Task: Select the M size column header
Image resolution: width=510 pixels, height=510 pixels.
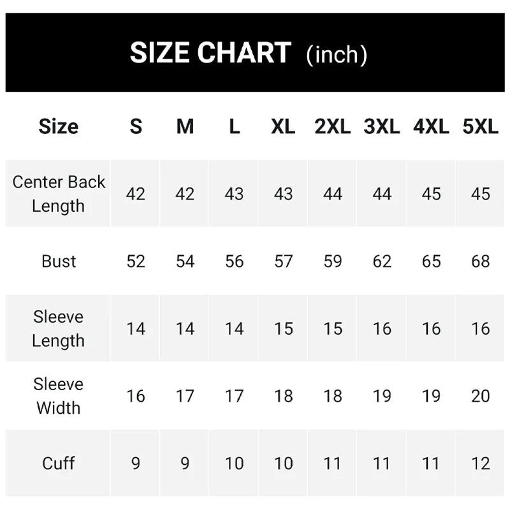Action: (185, 126)
